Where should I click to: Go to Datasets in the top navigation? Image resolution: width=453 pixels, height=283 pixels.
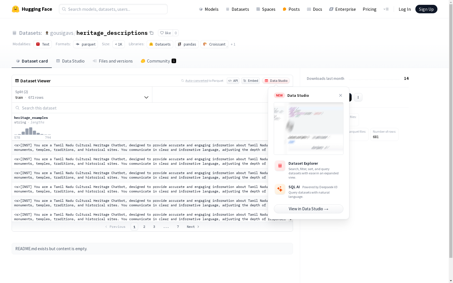(237, 9)
